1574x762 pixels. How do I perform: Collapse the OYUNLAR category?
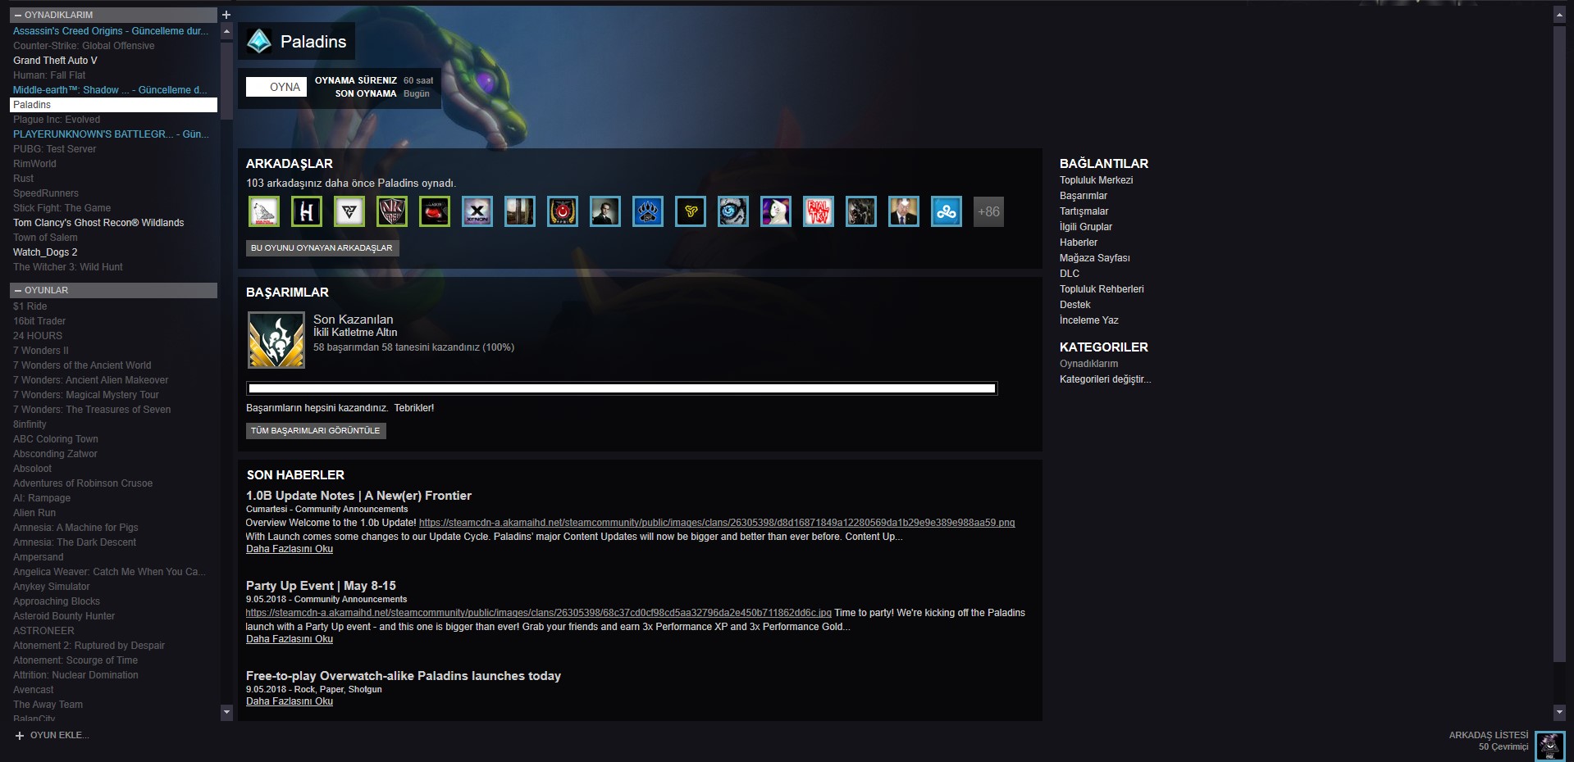coord(18,290)
